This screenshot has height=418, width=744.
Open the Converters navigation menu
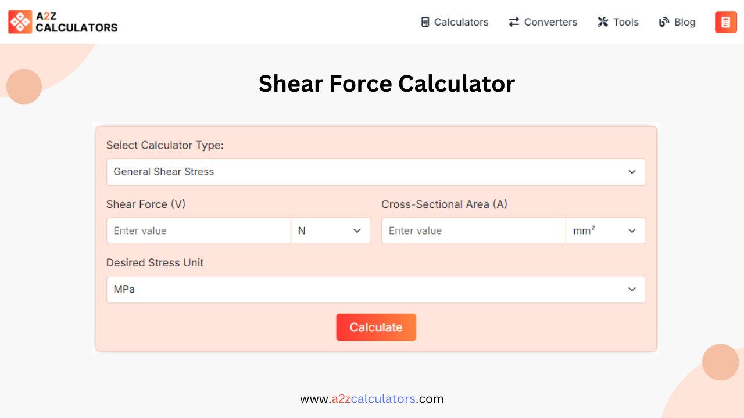(550, 22)
